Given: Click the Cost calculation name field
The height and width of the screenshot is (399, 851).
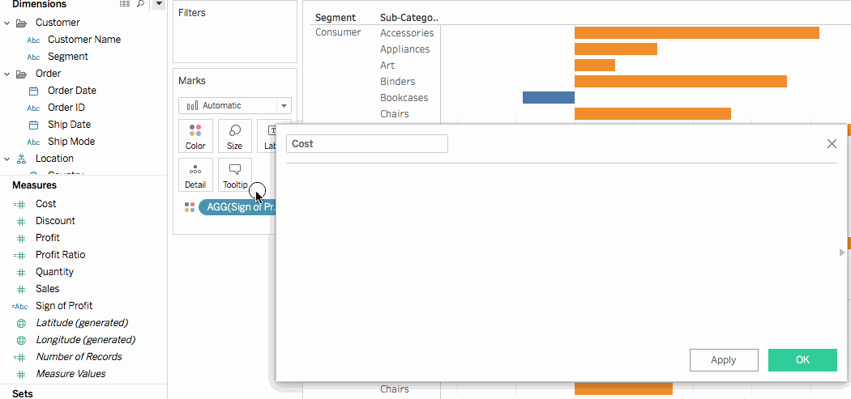Looking at the screenshot, I should pyautogui.click(x=366, y=144).
